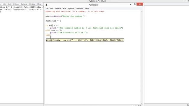The height and width of the screenshot is (106, 189).
Task: Click the 'factorial = 1' line
Action: point(53,21)
